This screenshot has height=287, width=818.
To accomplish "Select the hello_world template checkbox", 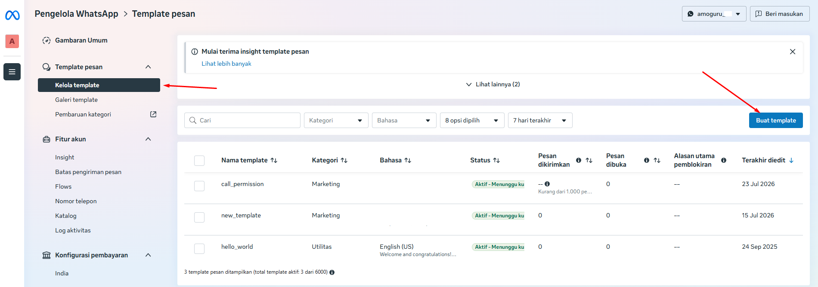I will click(199, 249).
